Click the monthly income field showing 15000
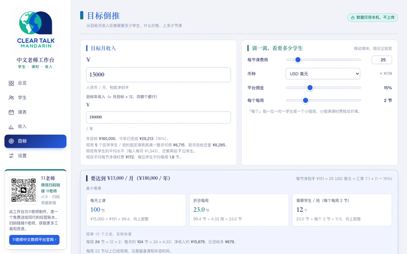 point(158,75)
